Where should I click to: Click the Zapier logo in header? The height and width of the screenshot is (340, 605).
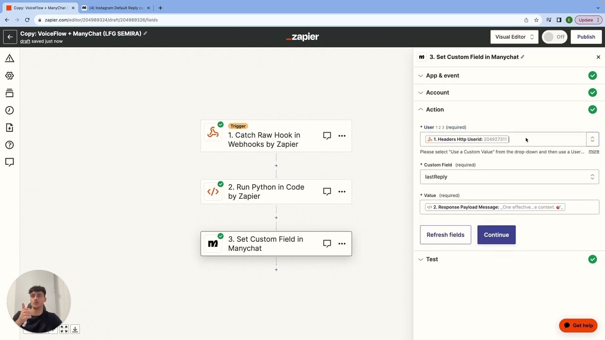(302, 37)
